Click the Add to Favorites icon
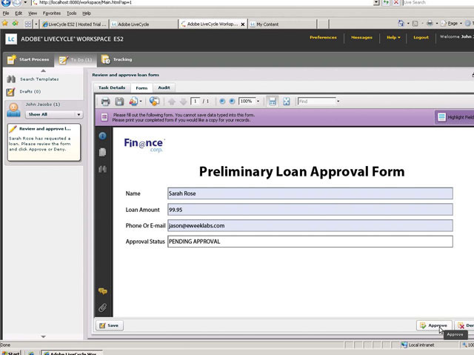 coord(16,23)
